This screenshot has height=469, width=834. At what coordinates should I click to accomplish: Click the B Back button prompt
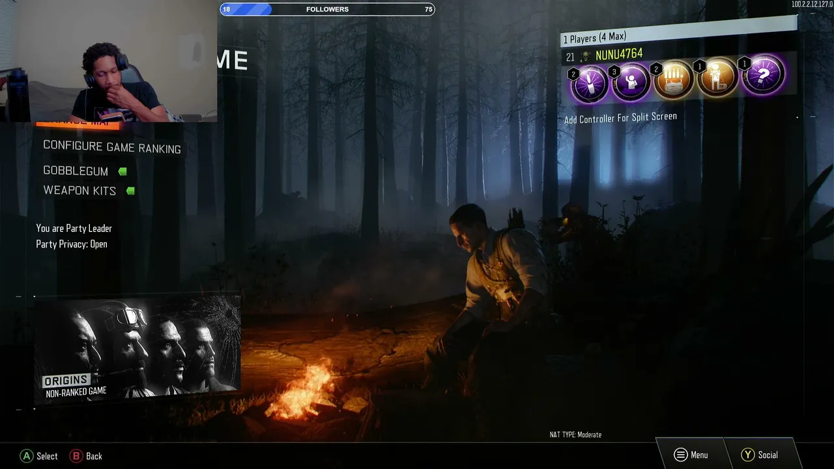coord(86,456)
